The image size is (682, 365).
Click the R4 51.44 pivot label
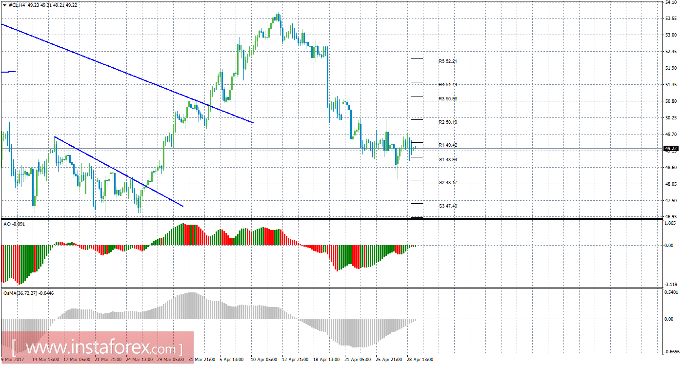coord(447,85)
